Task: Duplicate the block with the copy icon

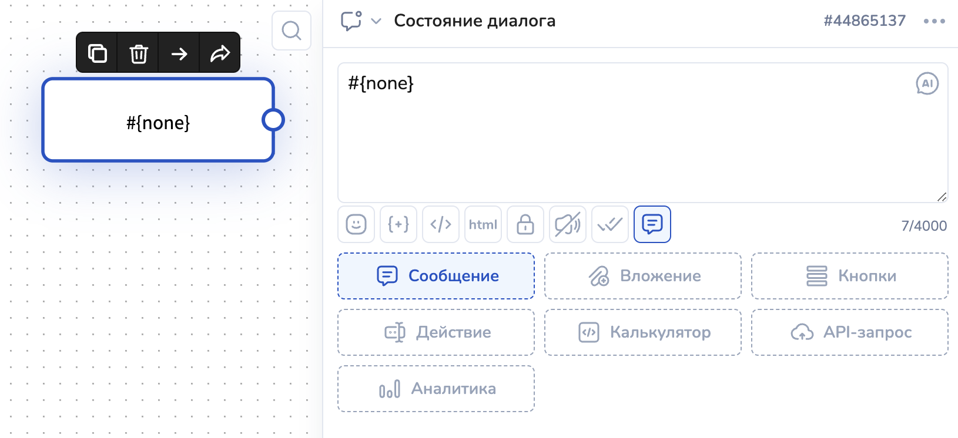Action: 97,53
